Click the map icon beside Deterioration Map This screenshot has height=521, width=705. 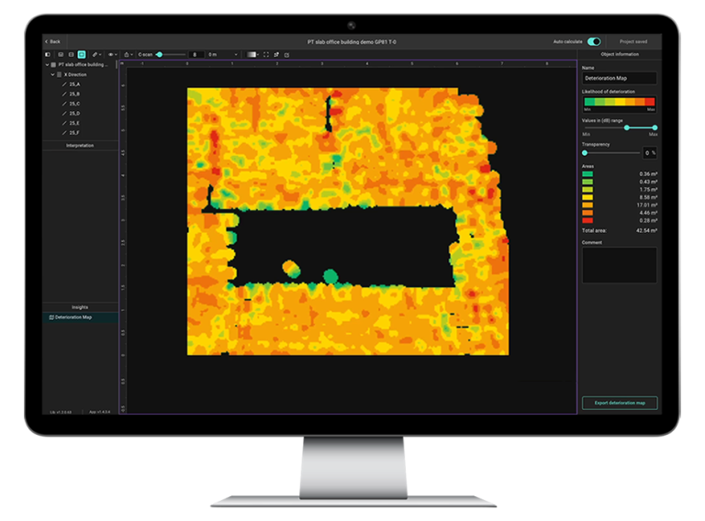(x=51, y=317)
